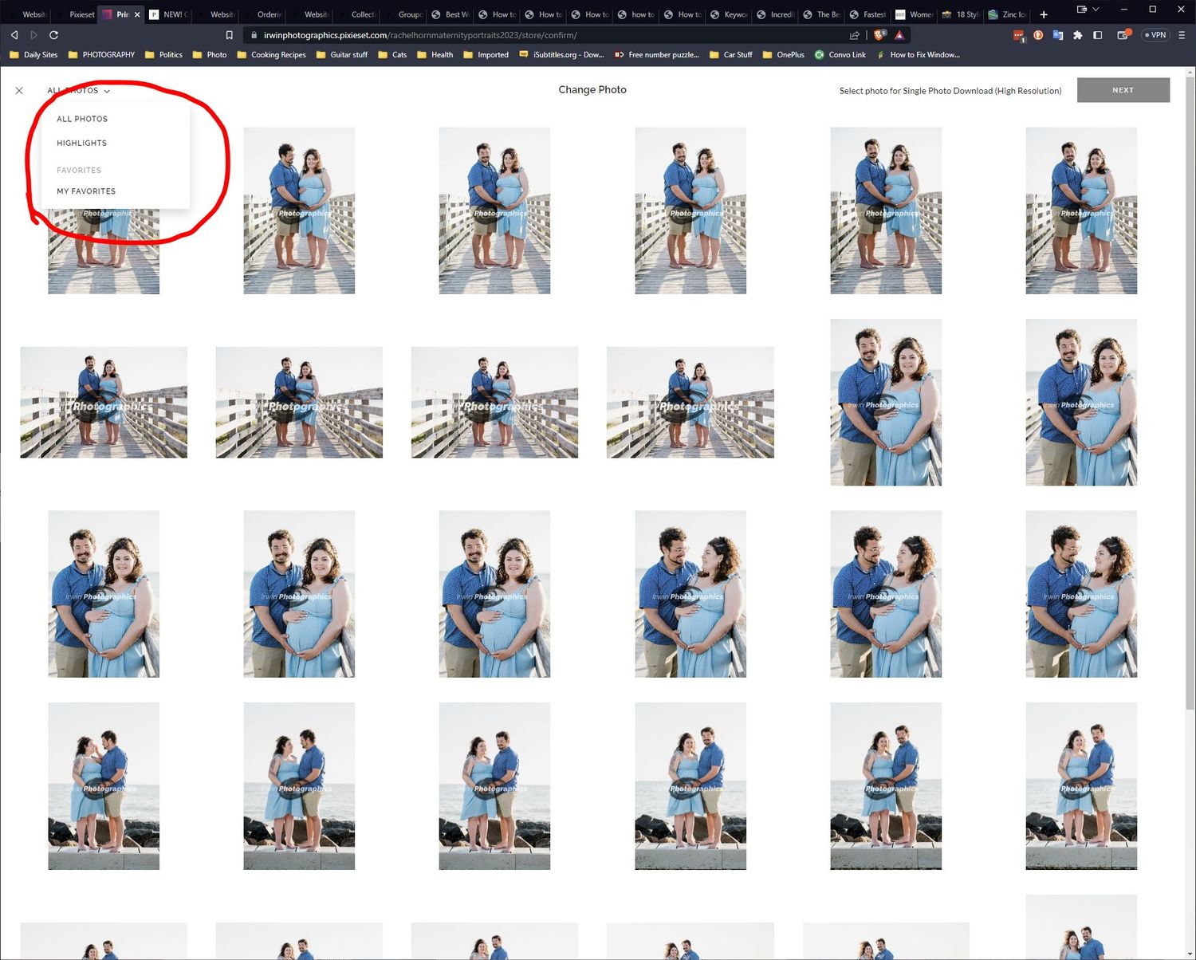
Task: Open the Convo Link bookmark
Action: [840, 55]
